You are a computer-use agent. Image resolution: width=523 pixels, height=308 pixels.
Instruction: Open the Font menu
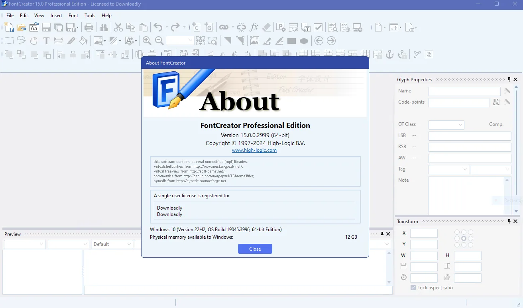(73, 16)
